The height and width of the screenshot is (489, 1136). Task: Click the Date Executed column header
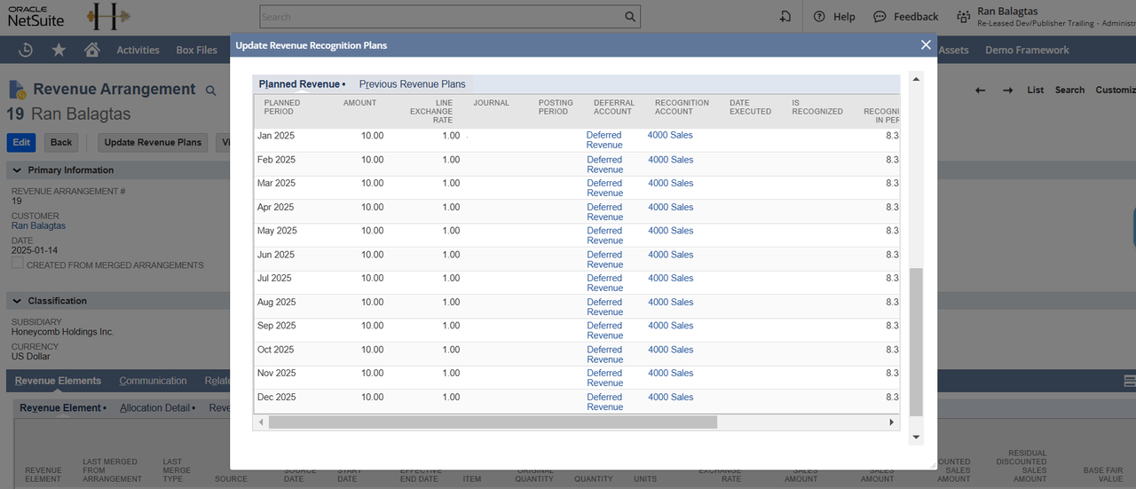(750, 107)
